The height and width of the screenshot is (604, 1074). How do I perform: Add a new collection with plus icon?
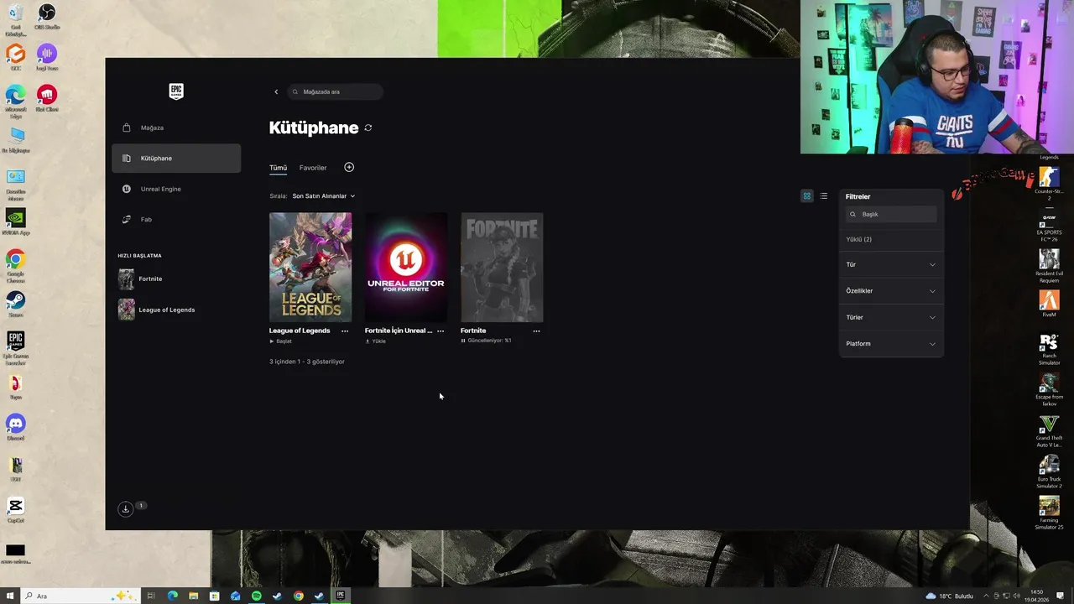(349, 167)
